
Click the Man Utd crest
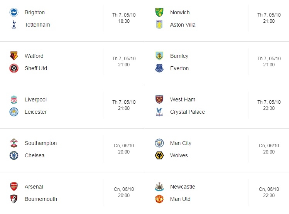(x=159, y=199)
